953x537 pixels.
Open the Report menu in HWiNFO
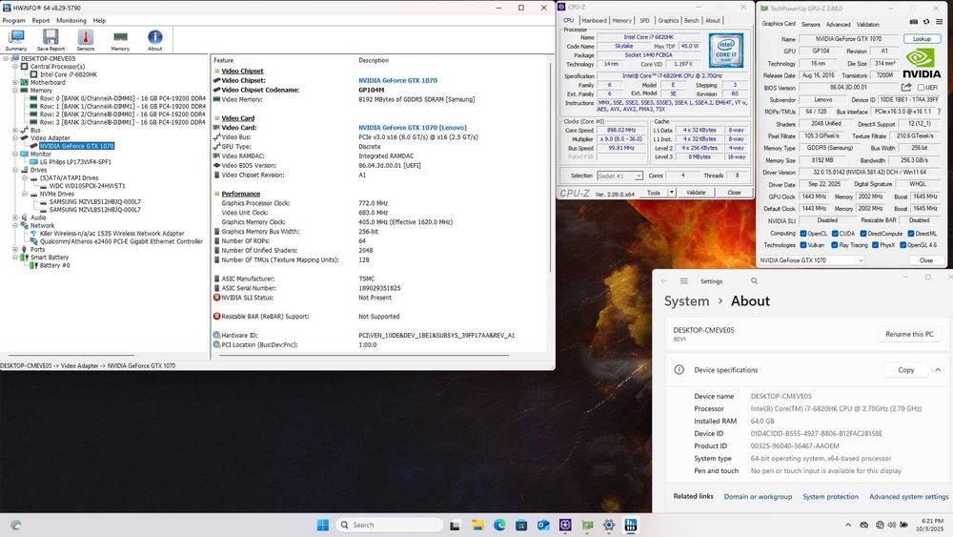[x=41, y=21]
